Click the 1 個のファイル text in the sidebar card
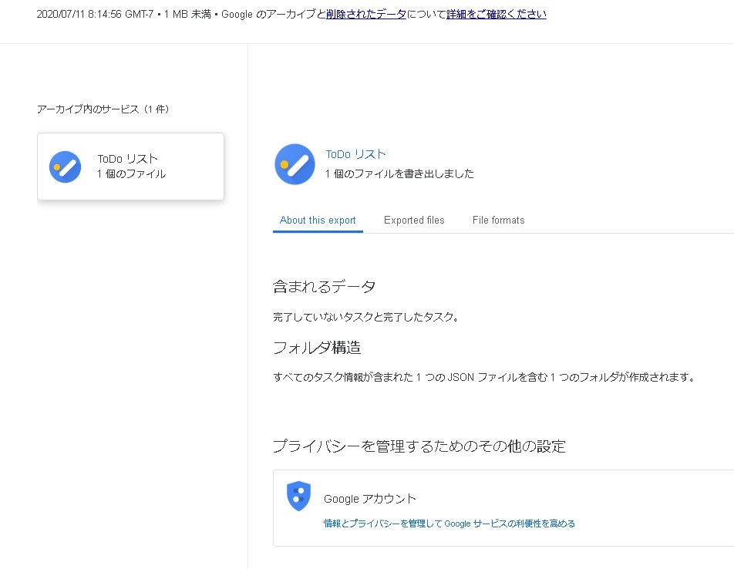Screen dimensions: 734x569 tap(131, 174)
